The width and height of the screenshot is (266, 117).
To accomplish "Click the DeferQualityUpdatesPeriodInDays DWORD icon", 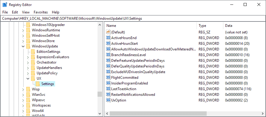I will [108, 66].
